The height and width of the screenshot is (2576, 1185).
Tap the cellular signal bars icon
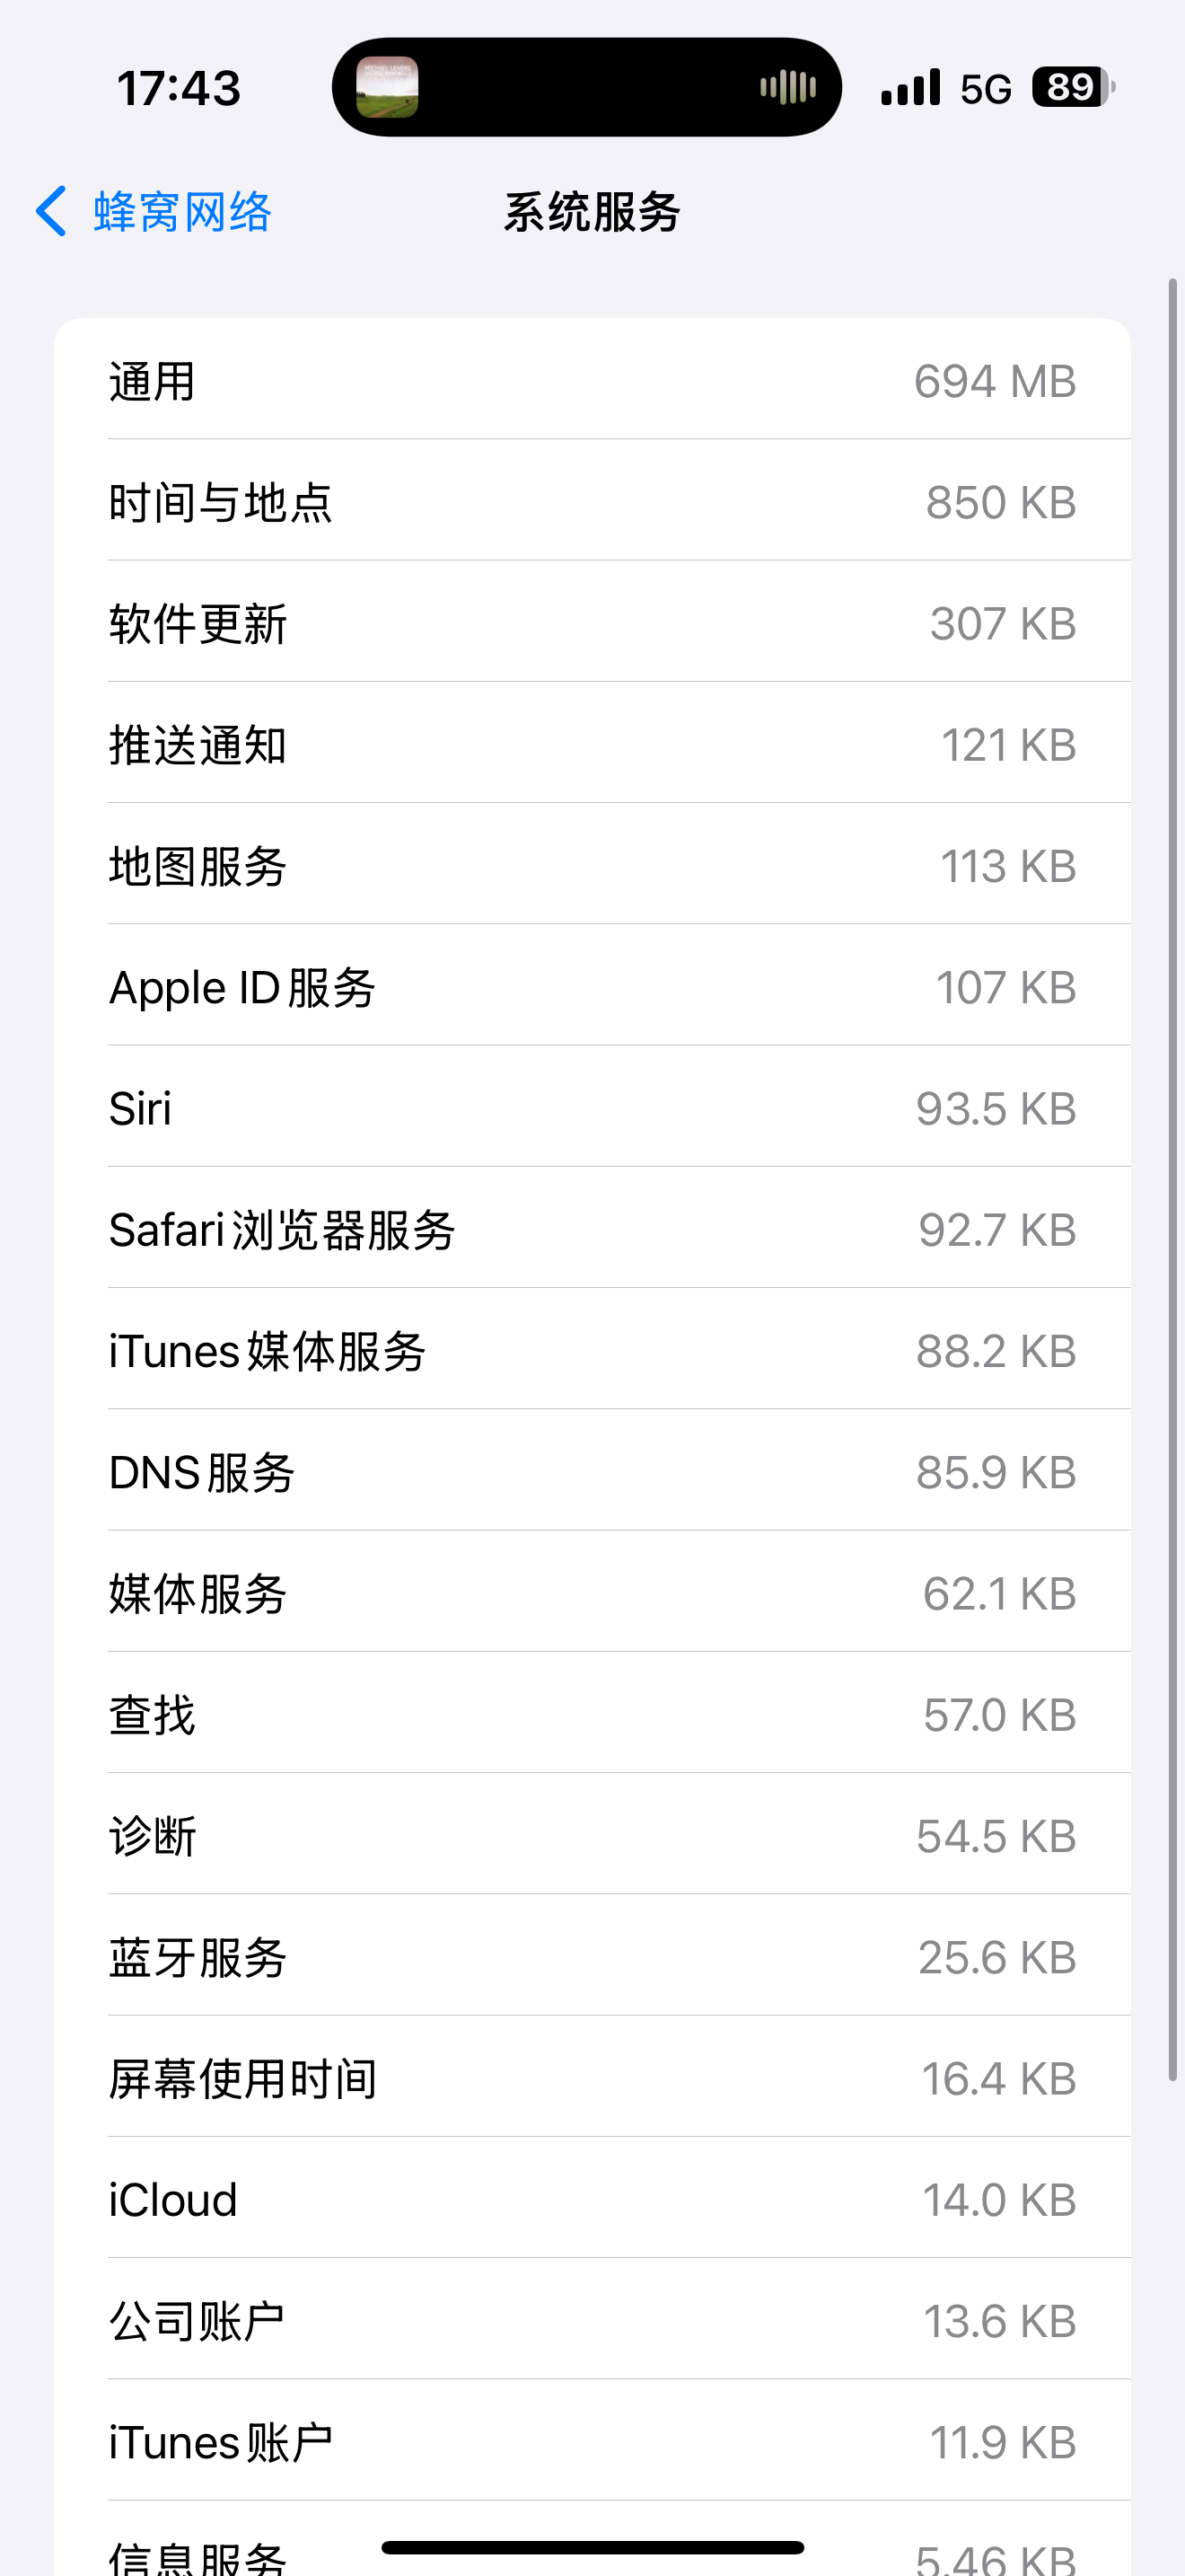[x=910, y=87]
